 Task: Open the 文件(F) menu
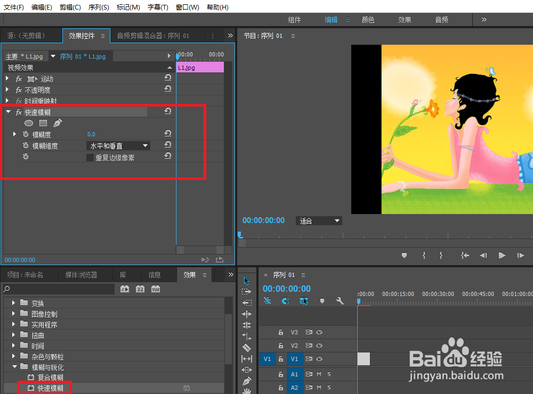(x=14, y=7)
